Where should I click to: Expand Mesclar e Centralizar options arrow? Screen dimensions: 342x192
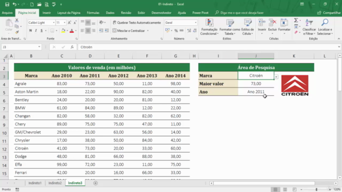pyautogui.click(x=148, y=31)
